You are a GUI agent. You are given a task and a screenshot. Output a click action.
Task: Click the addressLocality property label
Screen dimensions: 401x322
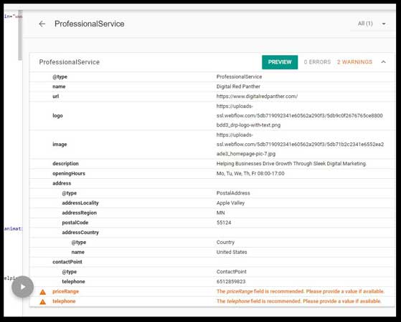(x=80, y=203)
